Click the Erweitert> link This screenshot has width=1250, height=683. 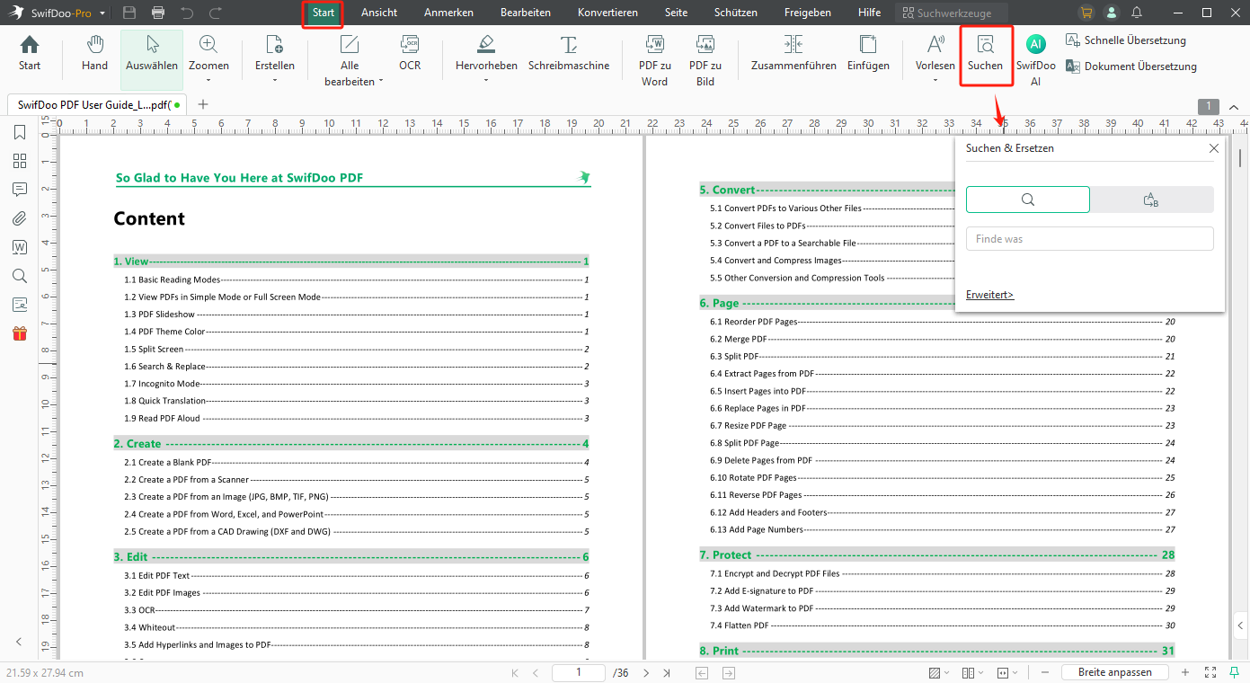(x=989, y=295)
